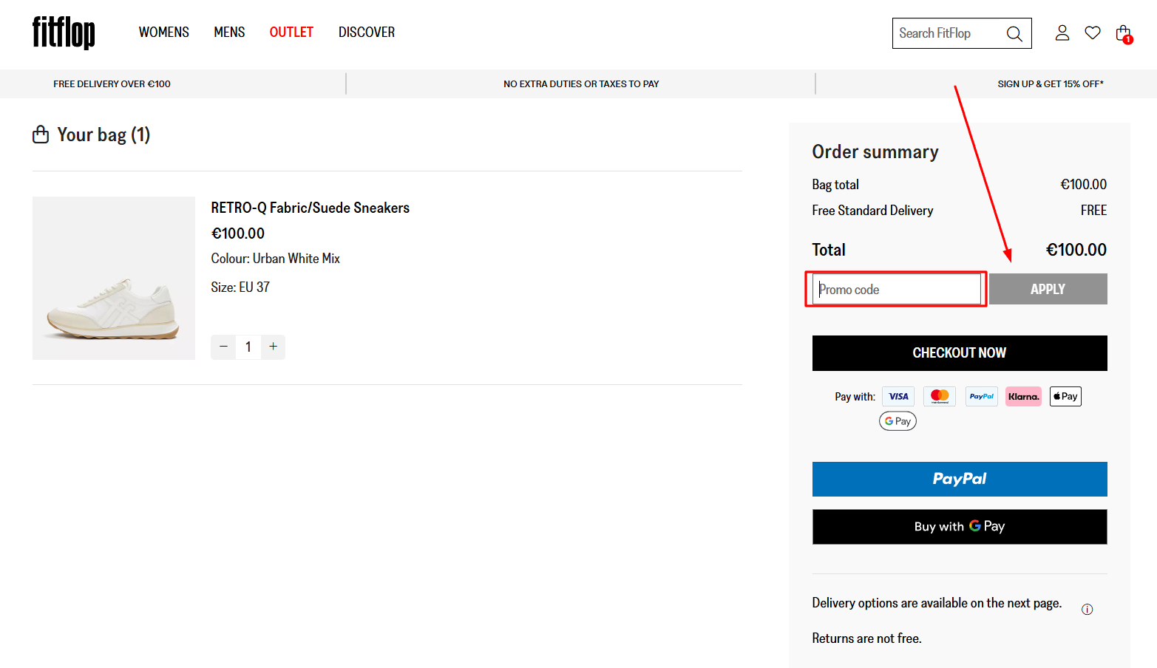Click the Promo code input field
1157x668 pixels.
(895, 289)
